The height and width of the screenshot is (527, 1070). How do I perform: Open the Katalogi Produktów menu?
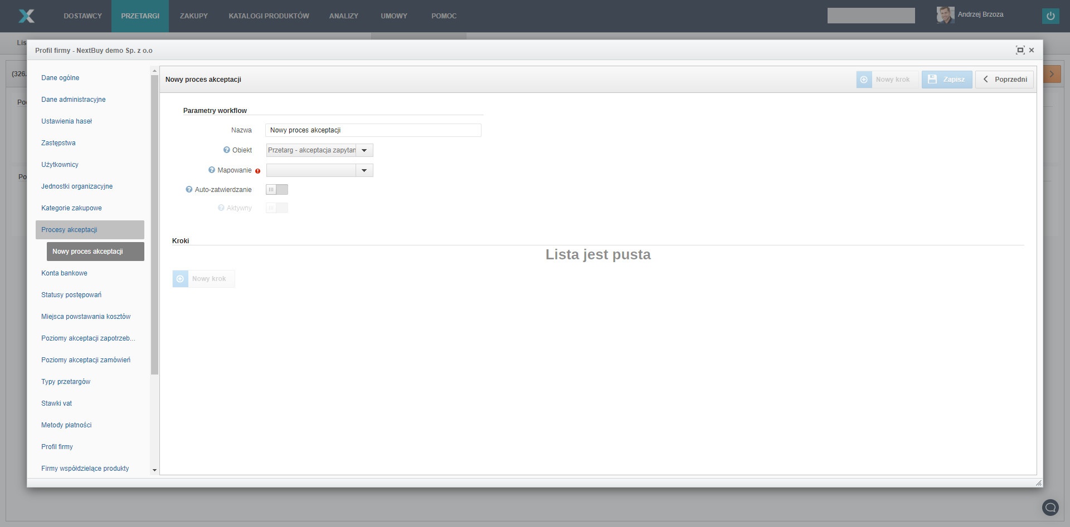point(269,16)
